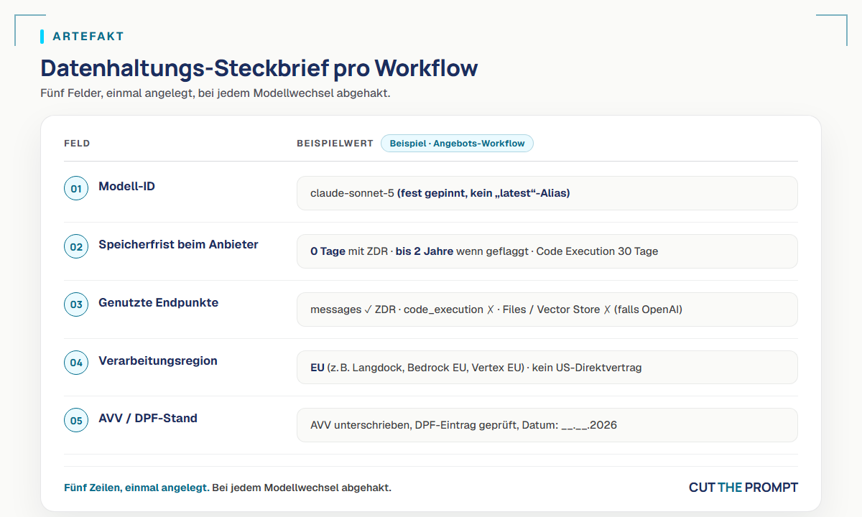Screen dimensions: 862x517
Task: Click the subtitle starting Fünf Felder, einmal angelegt
Action: (215, 93)
